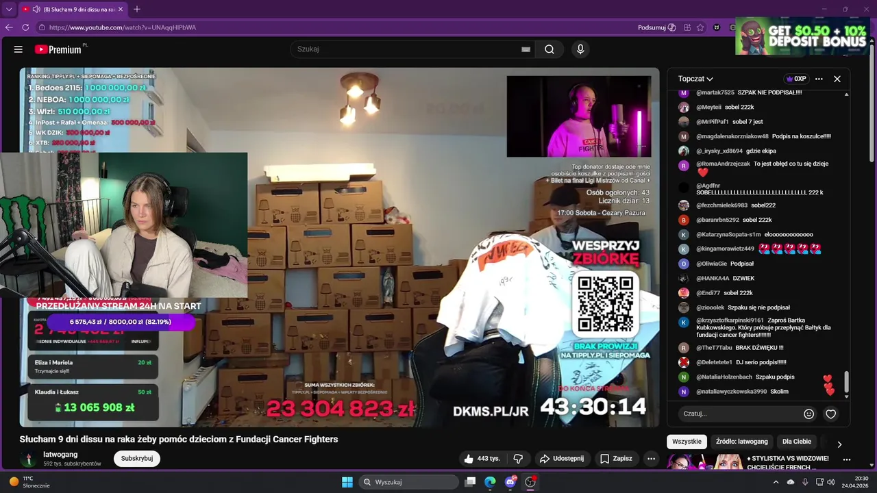Open menu for STYLISTKA VS WIDZOWIE video
This screenshot has width=877, height=493.
tap(847, 459)
